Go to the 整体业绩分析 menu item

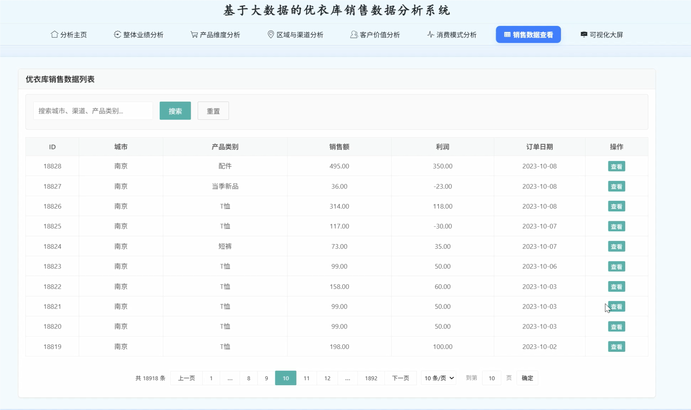click(x=139, y=34)
